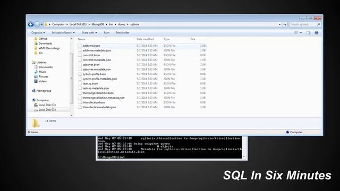Click into the Search field

click(303, 24)
